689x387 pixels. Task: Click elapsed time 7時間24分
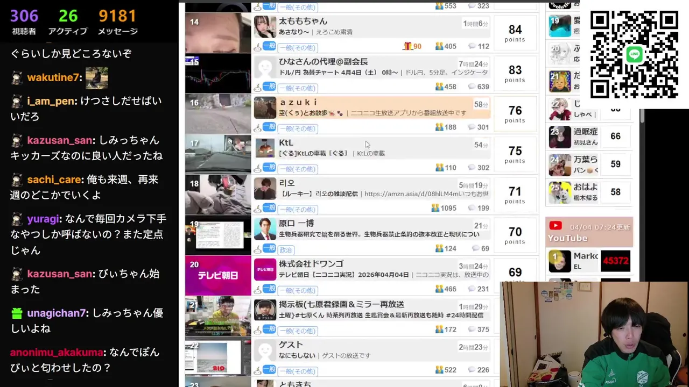(473, 64)
